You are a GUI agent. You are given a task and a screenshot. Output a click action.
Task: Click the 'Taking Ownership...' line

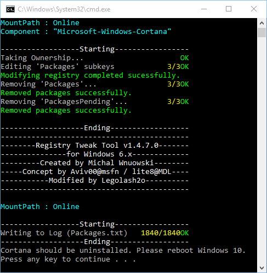95,58
